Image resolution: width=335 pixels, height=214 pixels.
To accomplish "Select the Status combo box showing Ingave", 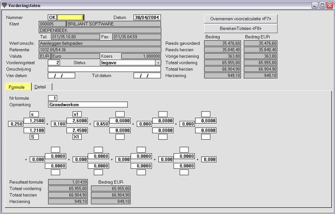I will click(130, 63).
